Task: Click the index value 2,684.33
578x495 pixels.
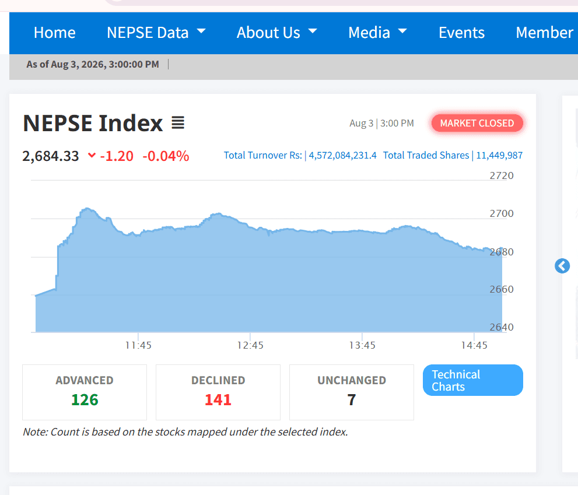Action: point(51,156)
